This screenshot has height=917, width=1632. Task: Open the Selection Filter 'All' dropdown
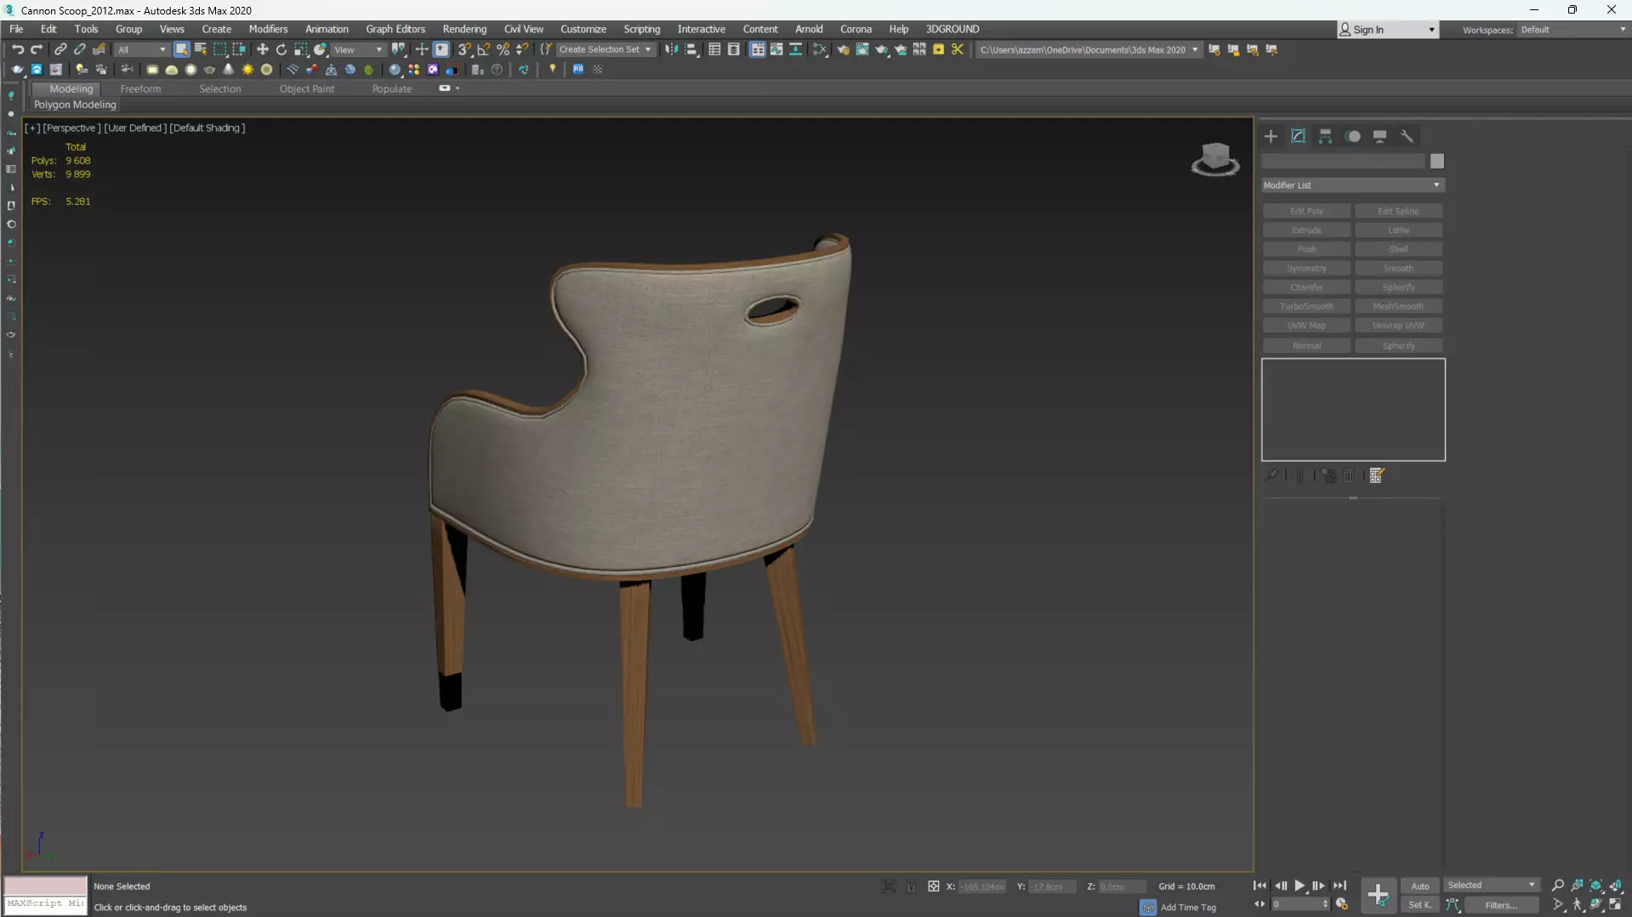click(x=141, y=49)
